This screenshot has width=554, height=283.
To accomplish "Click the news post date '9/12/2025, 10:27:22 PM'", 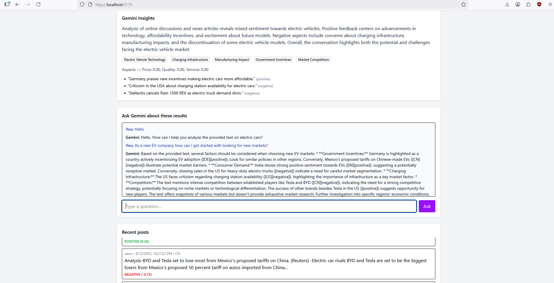I will [154, 254].
